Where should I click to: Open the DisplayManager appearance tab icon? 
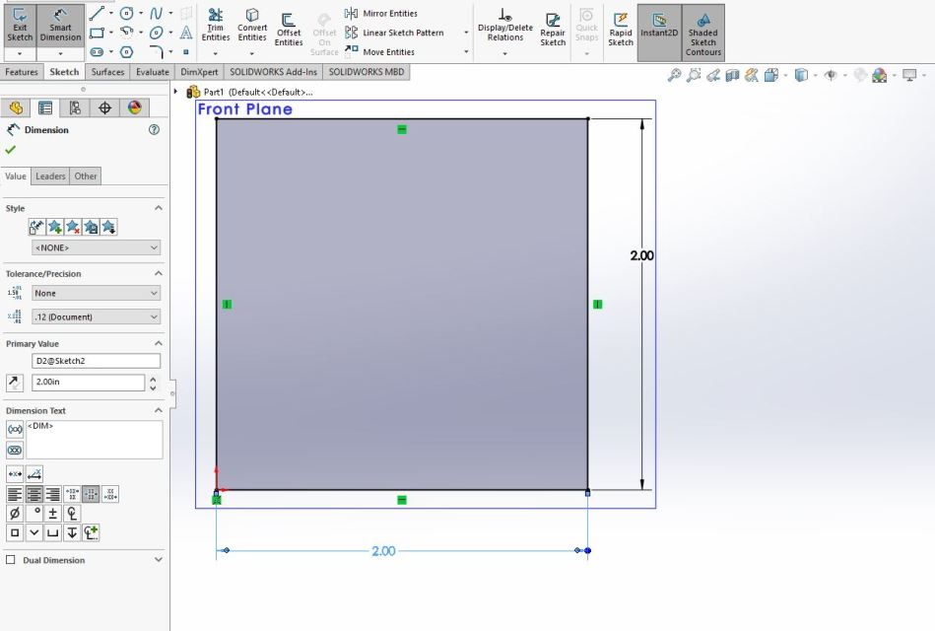pos(134,107)
